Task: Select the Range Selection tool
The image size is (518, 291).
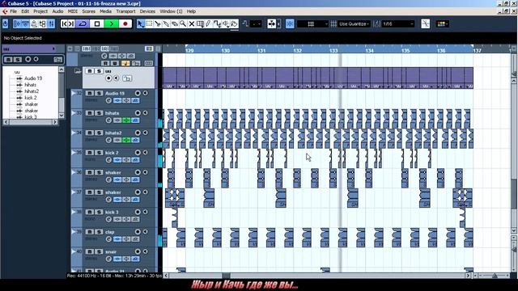Action: (149, 23)
